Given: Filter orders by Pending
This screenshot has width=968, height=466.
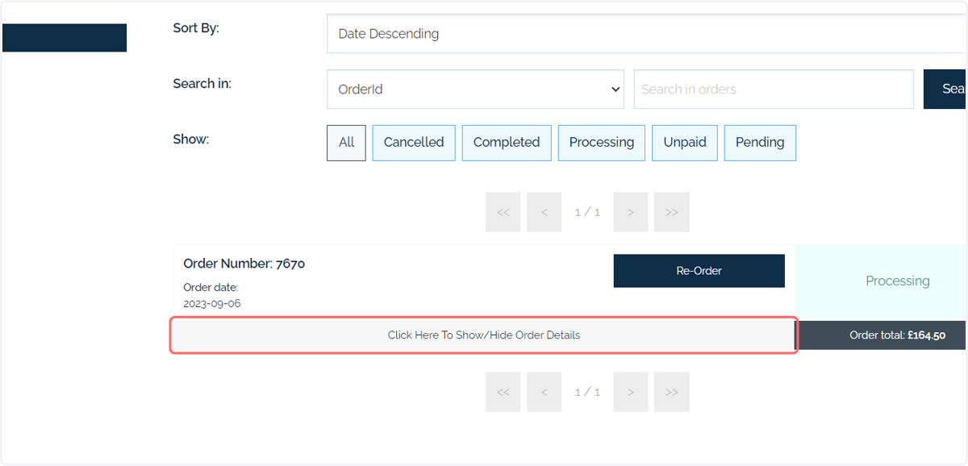Looking at the screenshot, I should pos(760,143).
